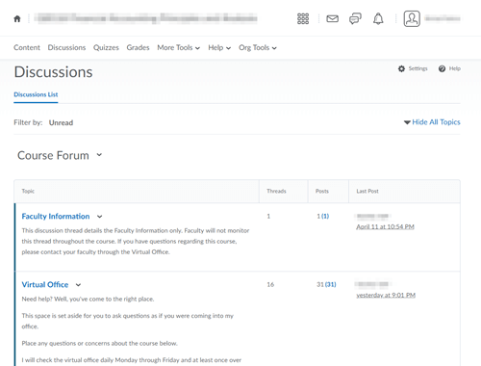The image size is (481, 366).
Task: Open the Discussions Help link
Action: tap(449, 68)
